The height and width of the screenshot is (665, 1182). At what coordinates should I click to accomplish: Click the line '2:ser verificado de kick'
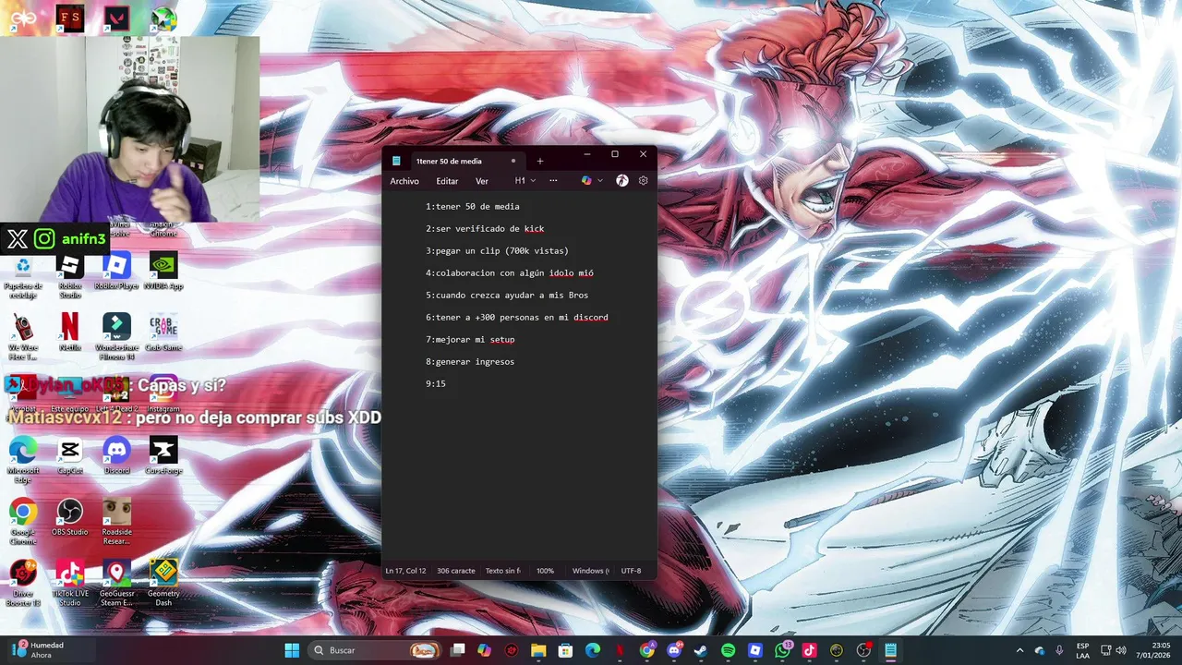pos(485,229)
